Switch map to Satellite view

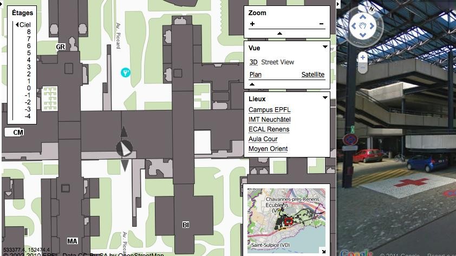pyautogui.click(x=312, y=75)
